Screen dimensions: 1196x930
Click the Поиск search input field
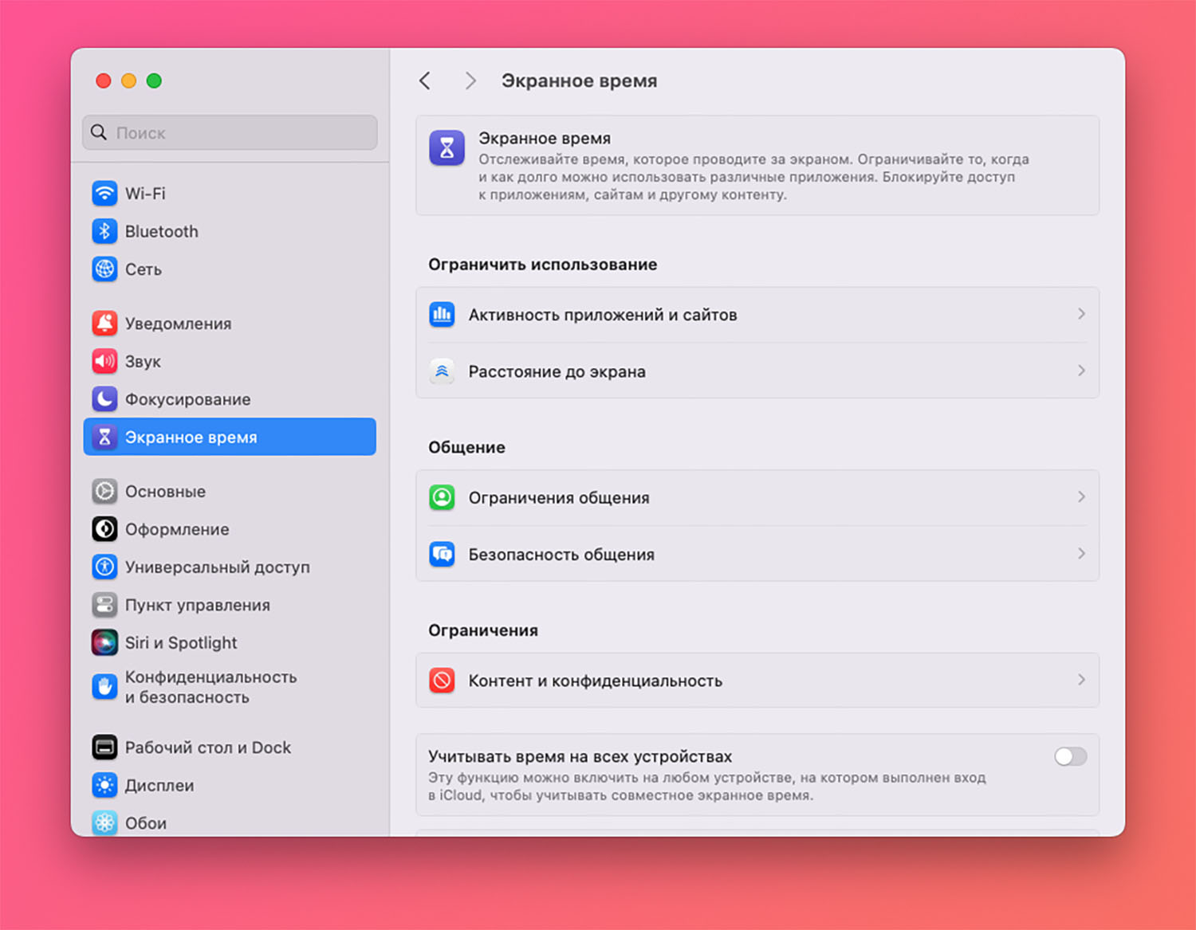pyautogui.click(x=230, y=132)
